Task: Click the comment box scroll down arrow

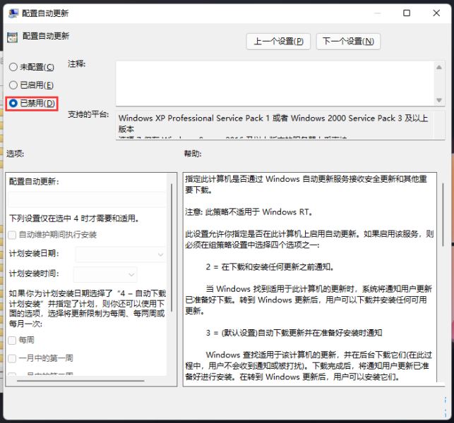Action: click(x=439, y=100)
